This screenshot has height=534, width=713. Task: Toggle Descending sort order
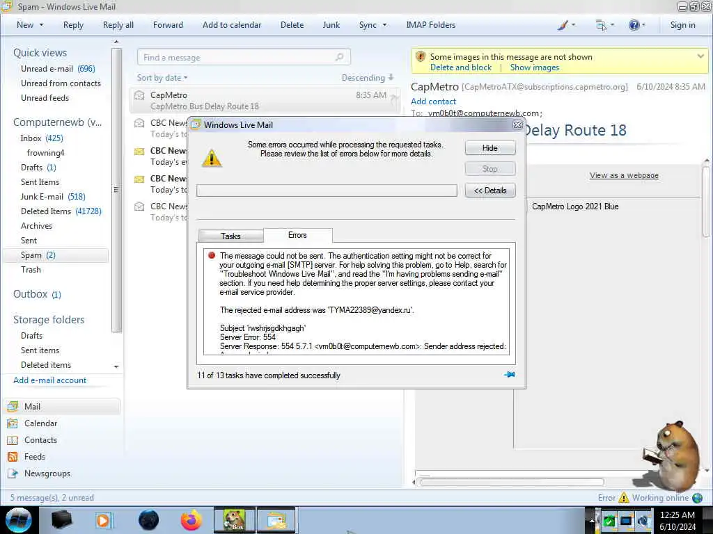pyautogui.click(x=368, y=78)
